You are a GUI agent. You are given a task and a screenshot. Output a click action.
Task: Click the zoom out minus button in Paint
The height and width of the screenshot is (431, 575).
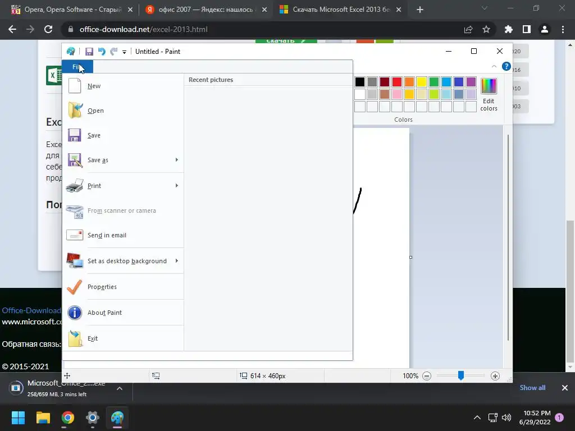[x=427, y=375]
